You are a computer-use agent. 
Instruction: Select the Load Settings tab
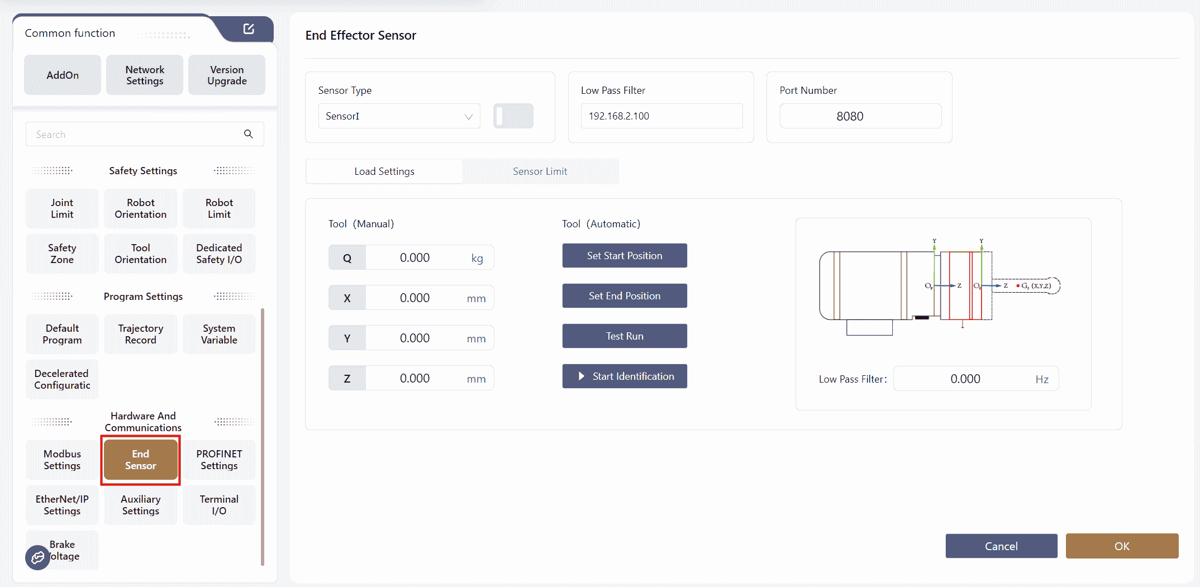[384, 171]
